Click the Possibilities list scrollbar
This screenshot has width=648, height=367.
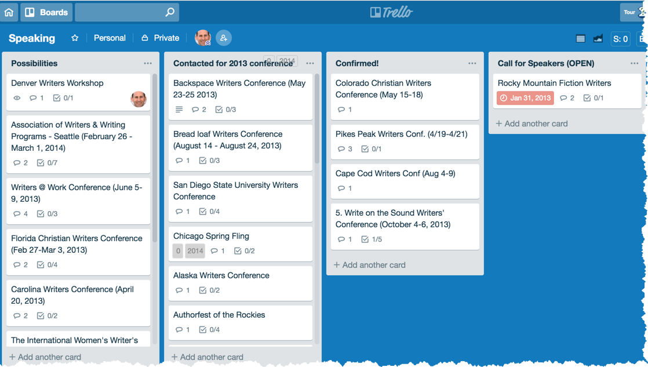coord(155,158)
